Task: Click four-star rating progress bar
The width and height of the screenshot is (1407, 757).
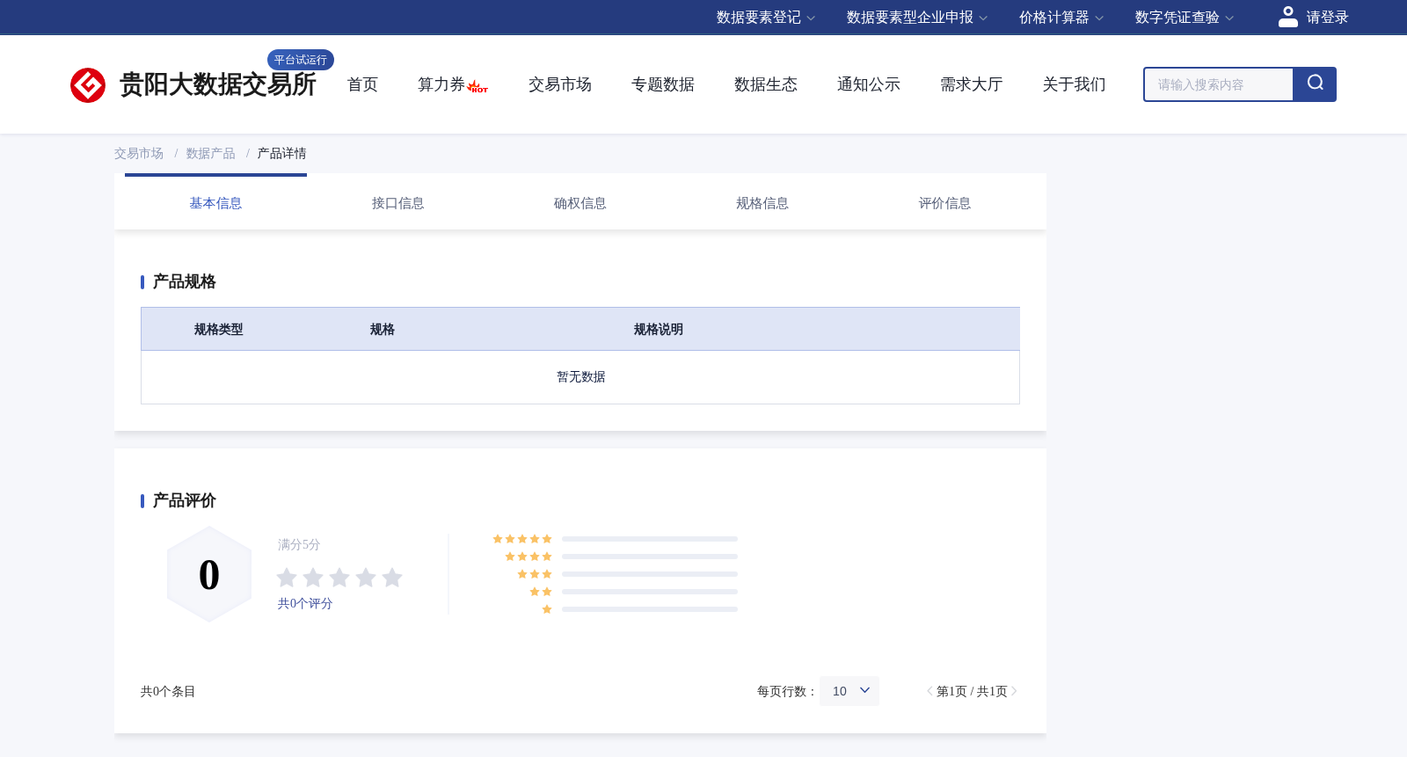Action: [x=650, y=557]
